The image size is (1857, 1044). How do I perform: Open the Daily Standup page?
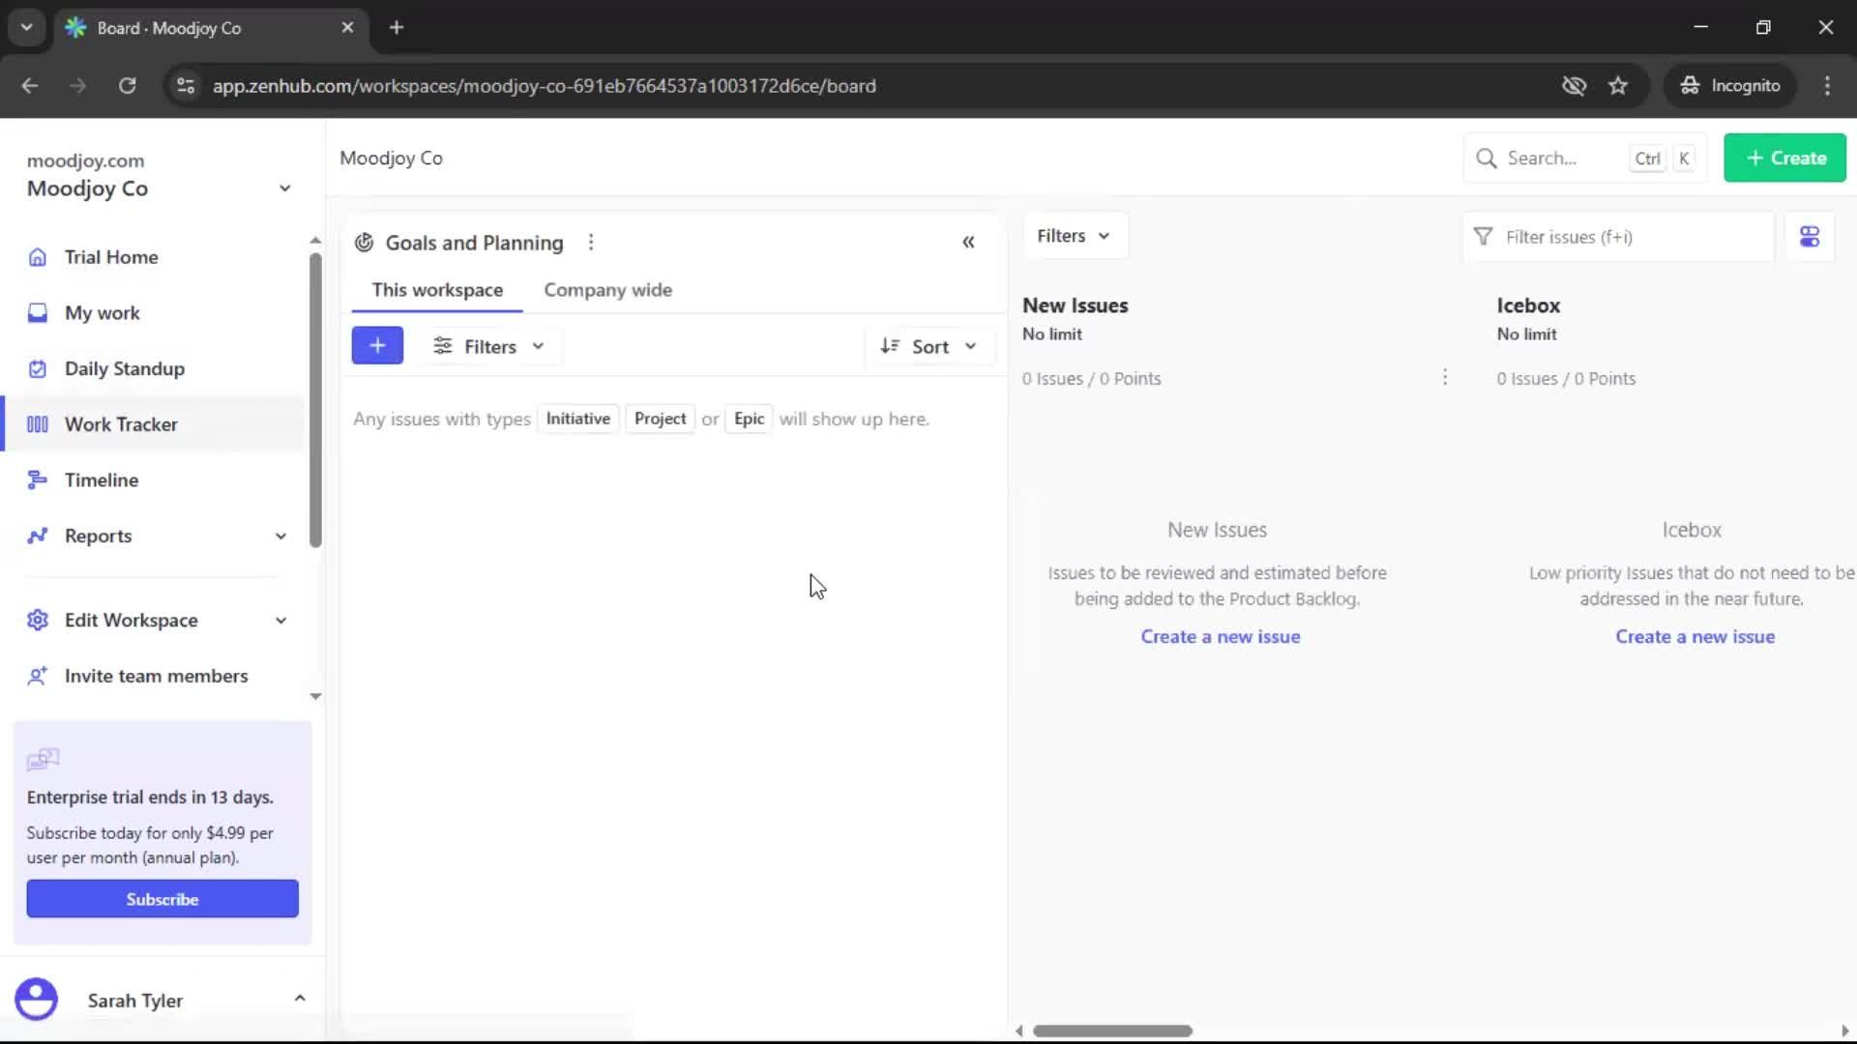coord(124,368)
